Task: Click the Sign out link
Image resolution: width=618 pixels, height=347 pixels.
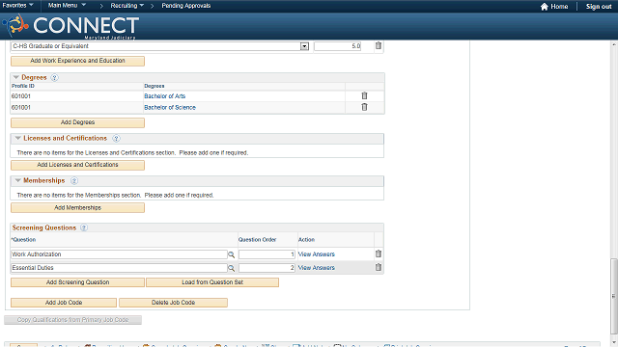Action: 599,7
